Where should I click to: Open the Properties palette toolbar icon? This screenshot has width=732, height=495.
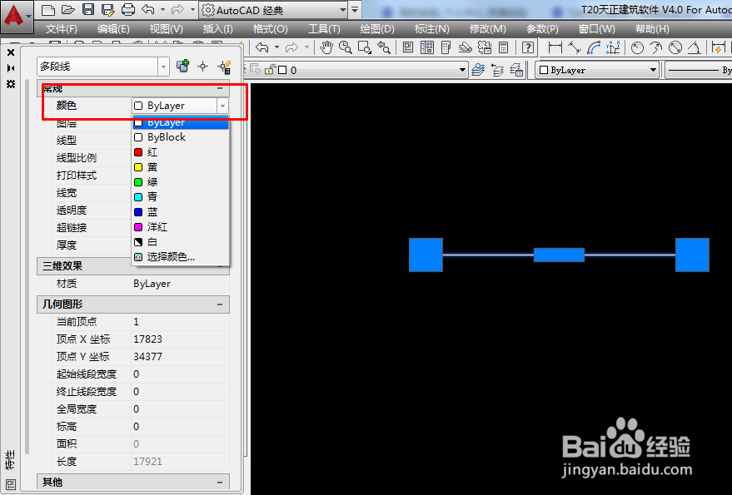click(408, 47)
